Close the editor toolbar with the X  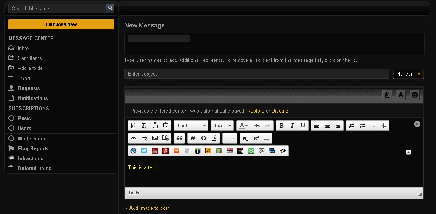click(417, 124)
